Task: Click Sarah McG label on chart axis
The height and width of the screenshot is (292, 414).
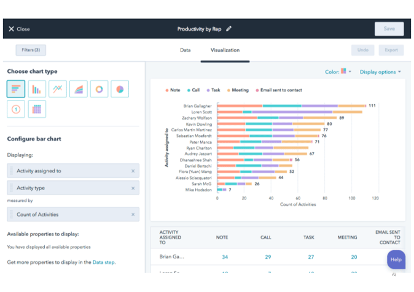Action: click(x=201, y=184)
